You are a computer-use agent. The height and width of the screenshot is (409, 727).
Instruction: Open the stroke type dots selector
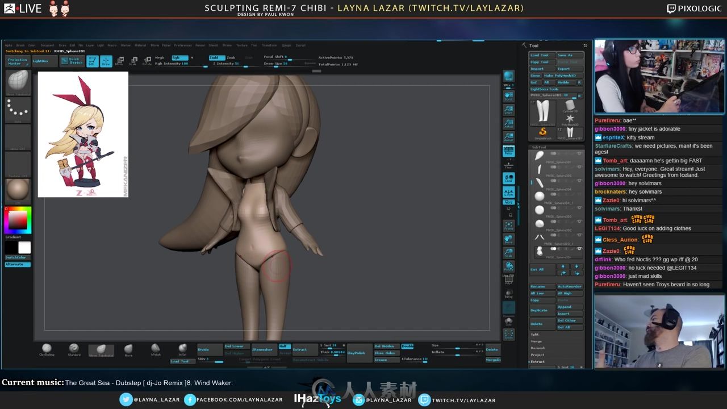18,110
